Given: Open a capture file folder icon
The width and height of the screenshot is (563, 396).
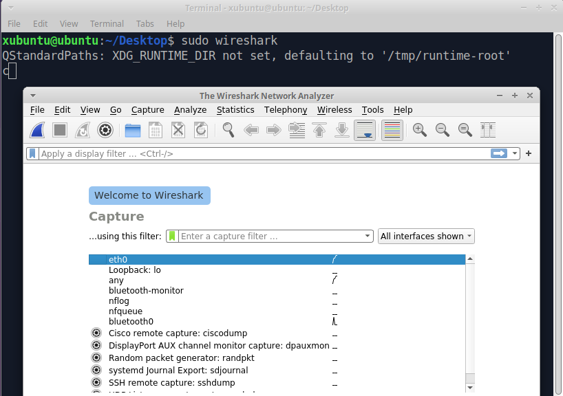Looking at the screenshot, I should (x=133, y=130).
